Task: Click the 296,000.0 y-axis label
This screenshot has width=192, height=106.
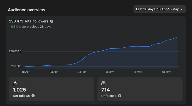Action: [x=15, y=51]
